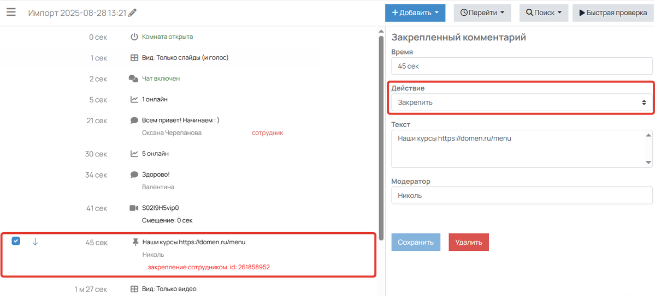Open the Поиск dropdown menu
The width and height of the screenshot is (655, 296).
pos(544,13)
